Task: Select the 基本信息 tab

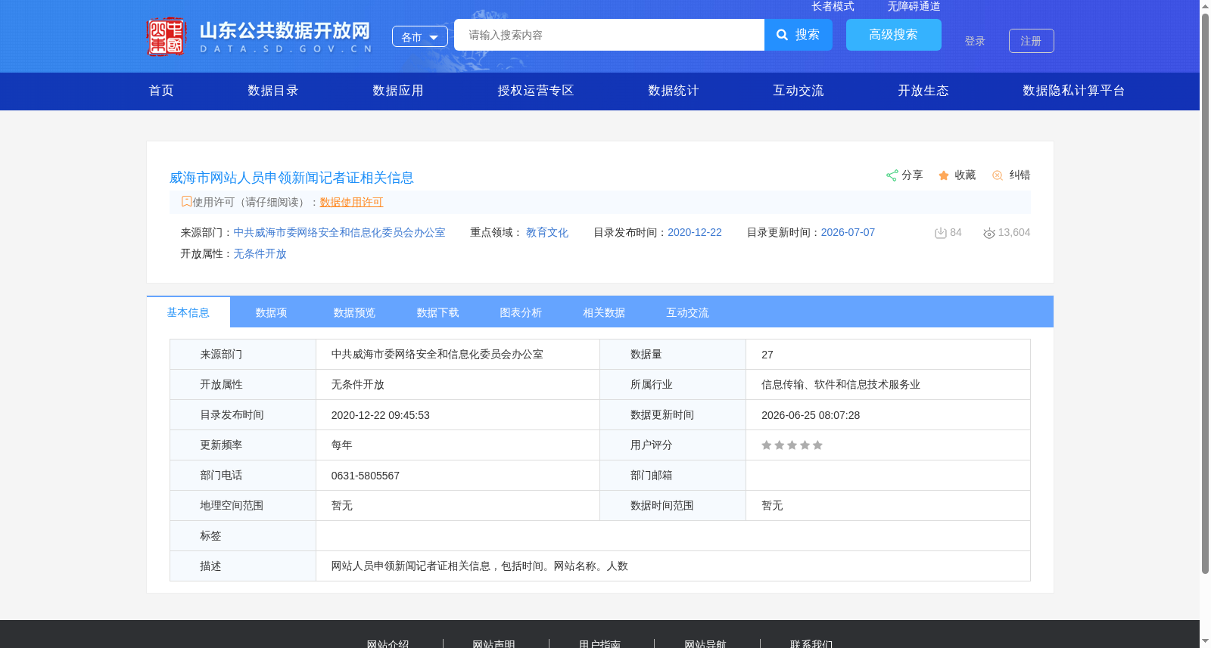Action: [x=188, y=312]
